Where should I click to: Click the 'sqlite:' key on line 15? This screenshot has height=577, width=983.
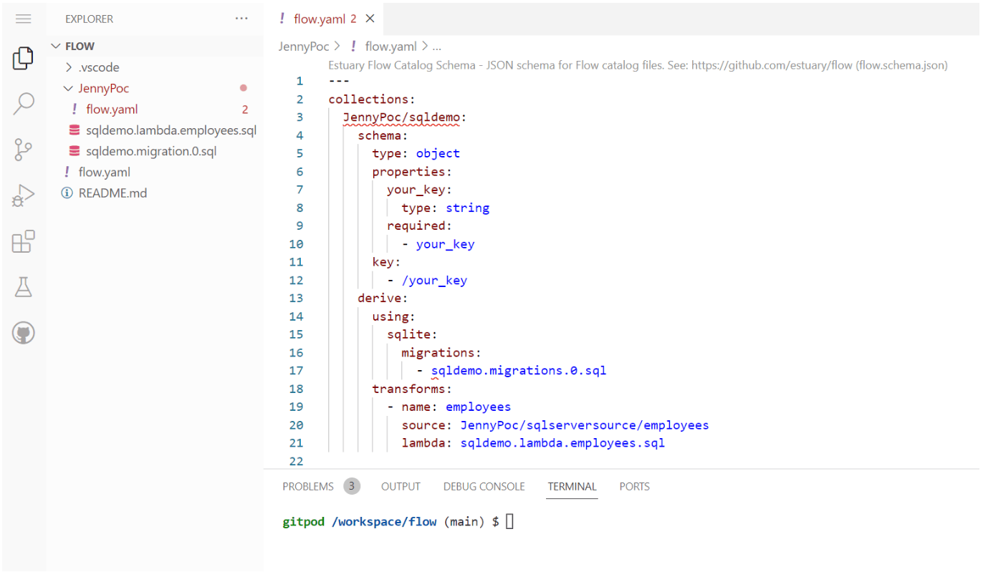[x=412, y=334]
